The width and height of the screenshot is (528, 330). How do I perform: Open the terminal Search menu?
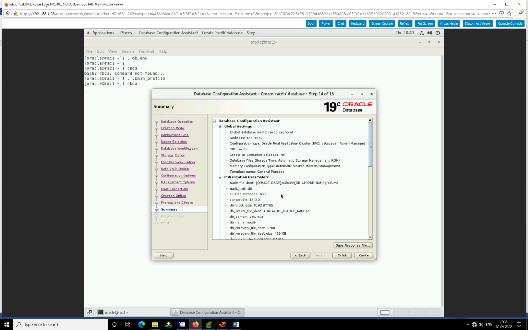click(x=128, y=51)
